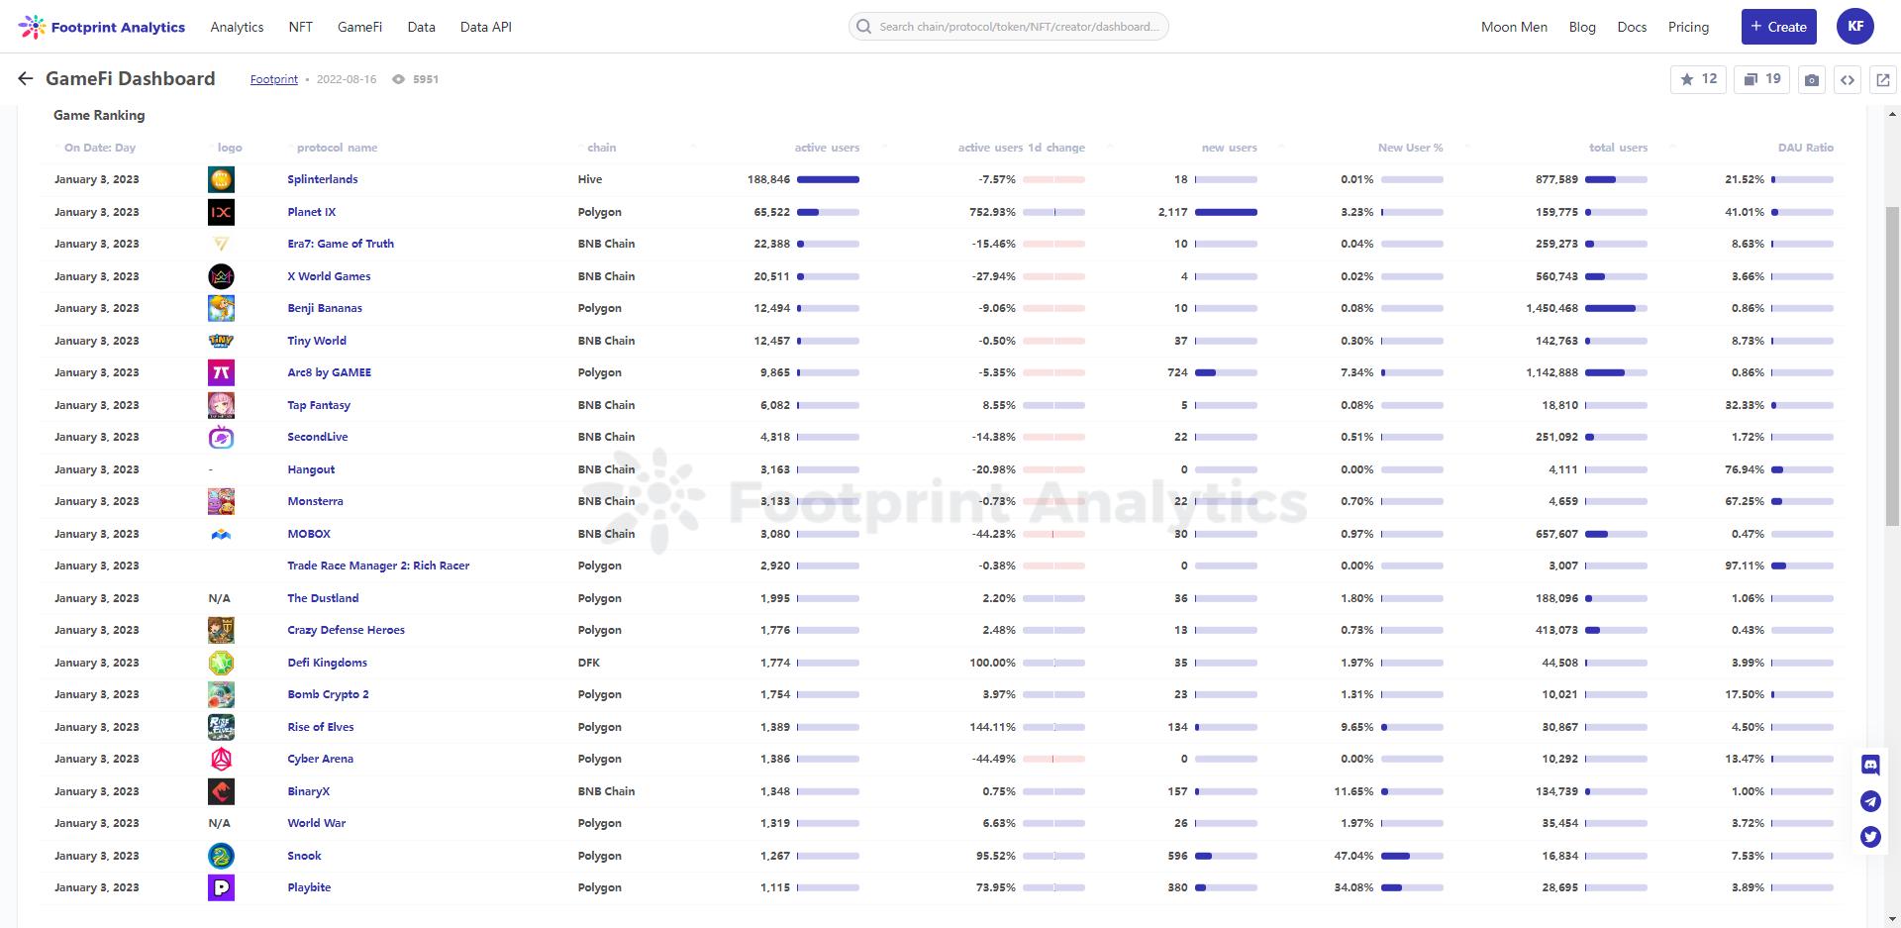The image size is (1901, 928).
Task: Open the Discord floating icon
Action: click(x=1870, y=765)
